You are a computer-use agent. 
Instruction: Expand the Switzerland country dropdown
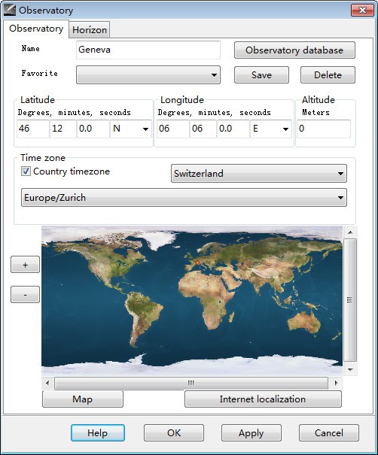(259, 174)
